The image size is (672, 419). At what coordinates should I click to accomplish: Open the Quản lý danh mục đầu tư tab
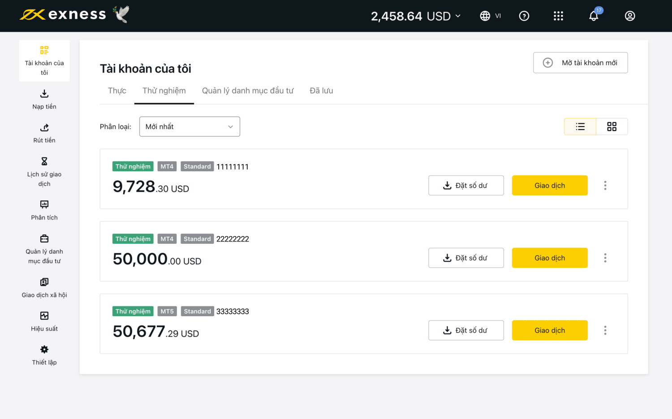pos(247,91)
